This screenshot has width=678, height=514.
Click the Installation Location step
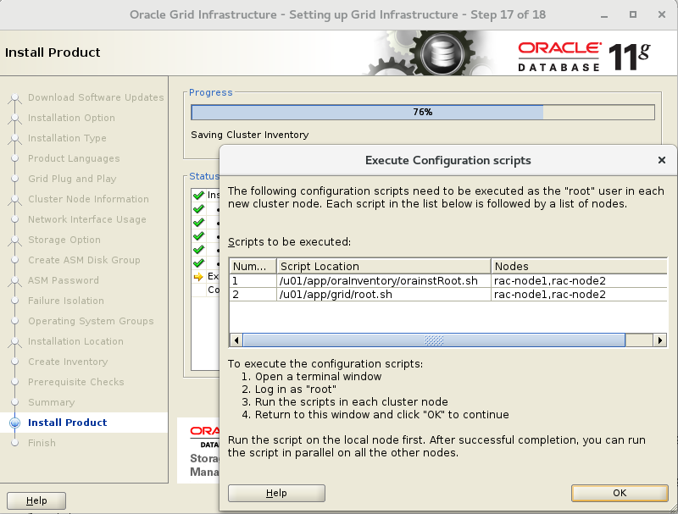click(75, 341)
